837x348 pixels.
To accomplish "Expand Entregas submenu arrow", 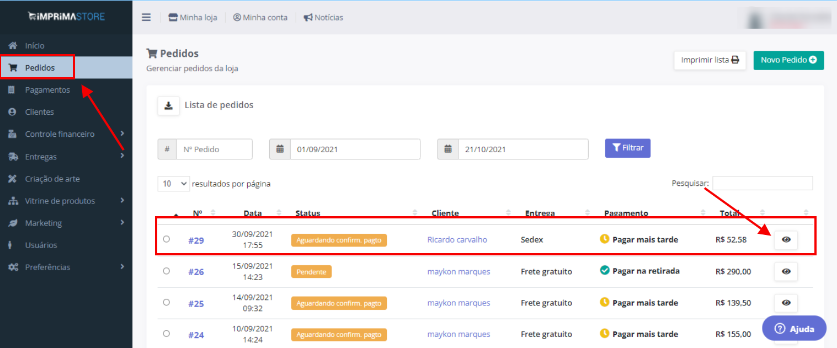I will click(122, 156).
